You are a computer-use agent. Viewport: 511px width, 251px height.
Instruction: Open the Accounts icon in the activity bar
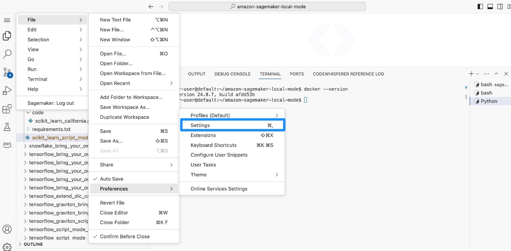click(7, 230)
